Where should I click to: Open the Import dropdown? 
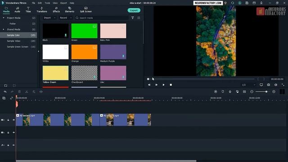(x=49, y=18)
